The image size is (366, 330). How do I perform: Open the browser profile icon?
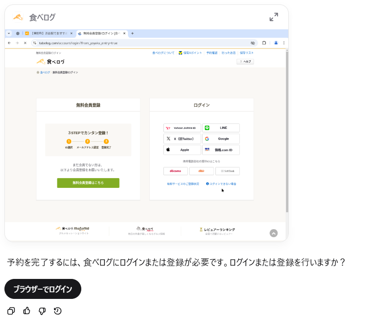[x=276, y=43]
